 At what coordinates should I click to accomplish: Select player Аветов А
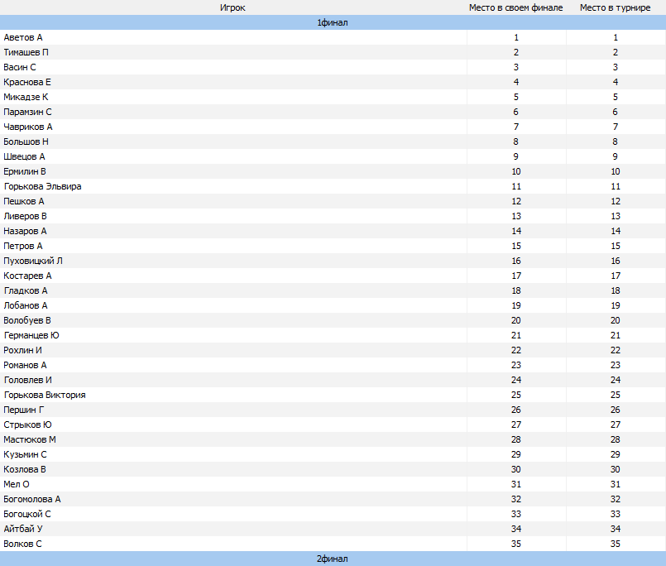(x=23, y=37)
